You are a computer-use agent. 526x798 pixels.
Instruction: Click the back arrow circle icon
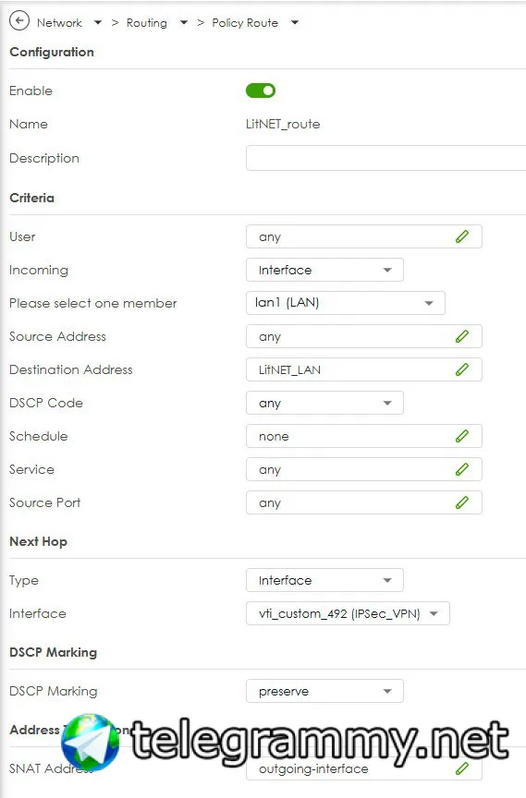click(19, 21)
